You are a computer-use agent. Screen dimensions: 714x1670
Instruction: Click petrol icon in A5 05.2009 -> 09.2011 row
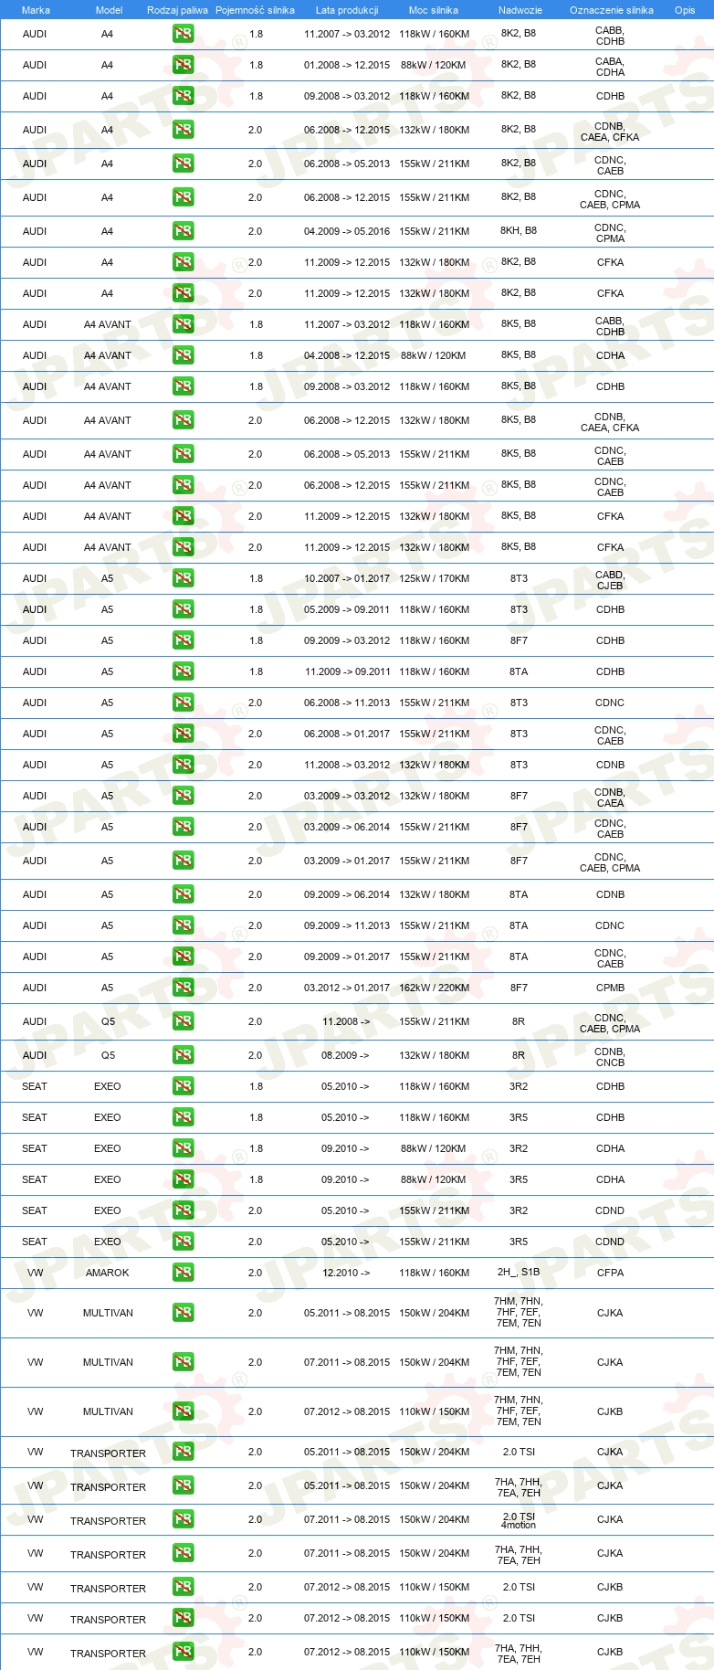pyautogui.click(x=184, y=609)
